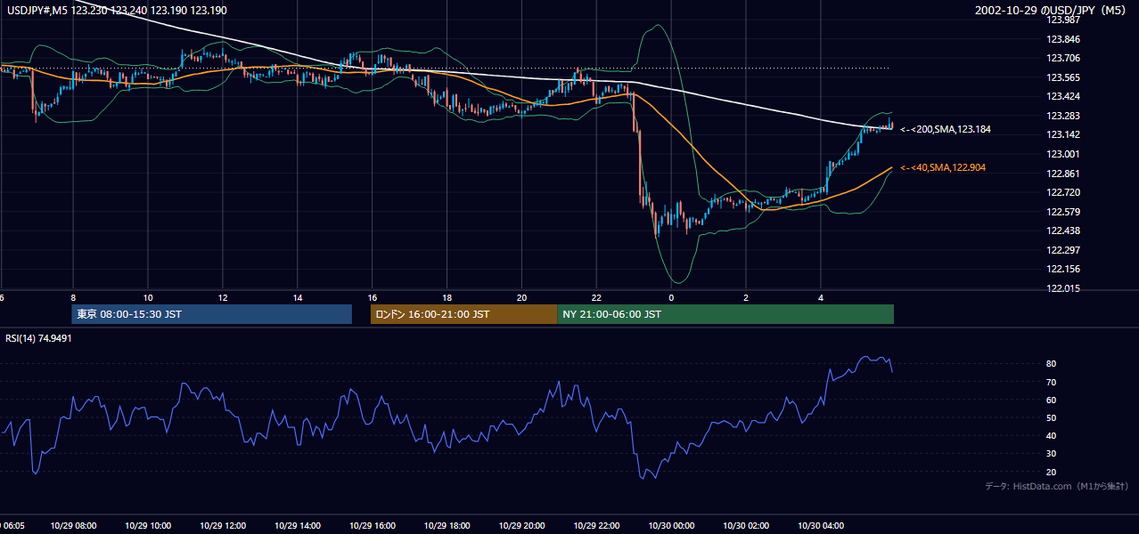Click price axis value 122.297
The width and height of the screenshot is (1139, 534).
pos(1062,250)
